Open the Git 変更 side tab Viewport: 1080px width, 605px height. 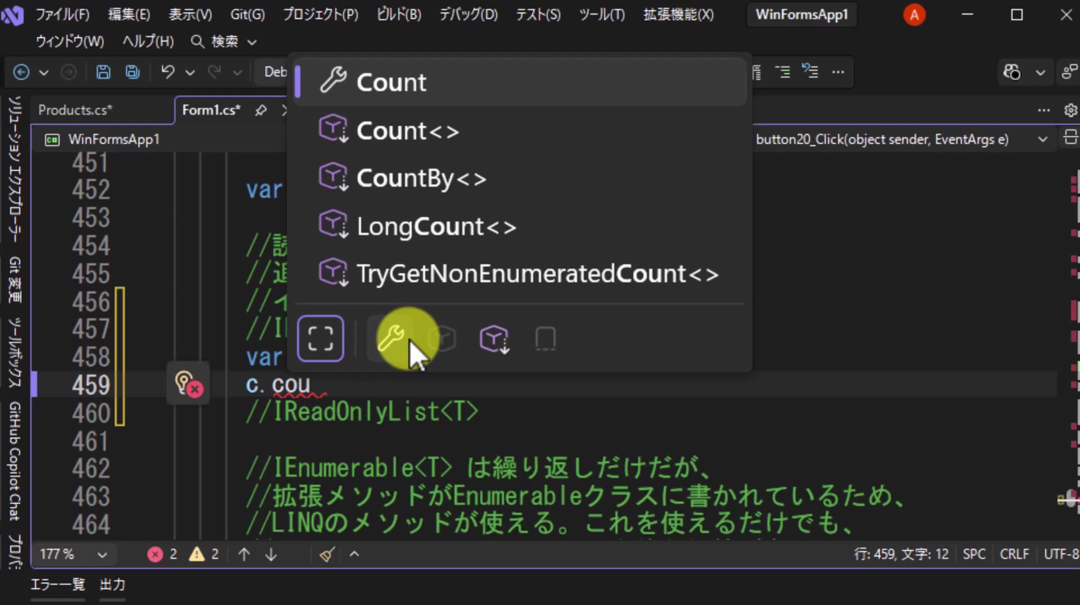[15, 279]
